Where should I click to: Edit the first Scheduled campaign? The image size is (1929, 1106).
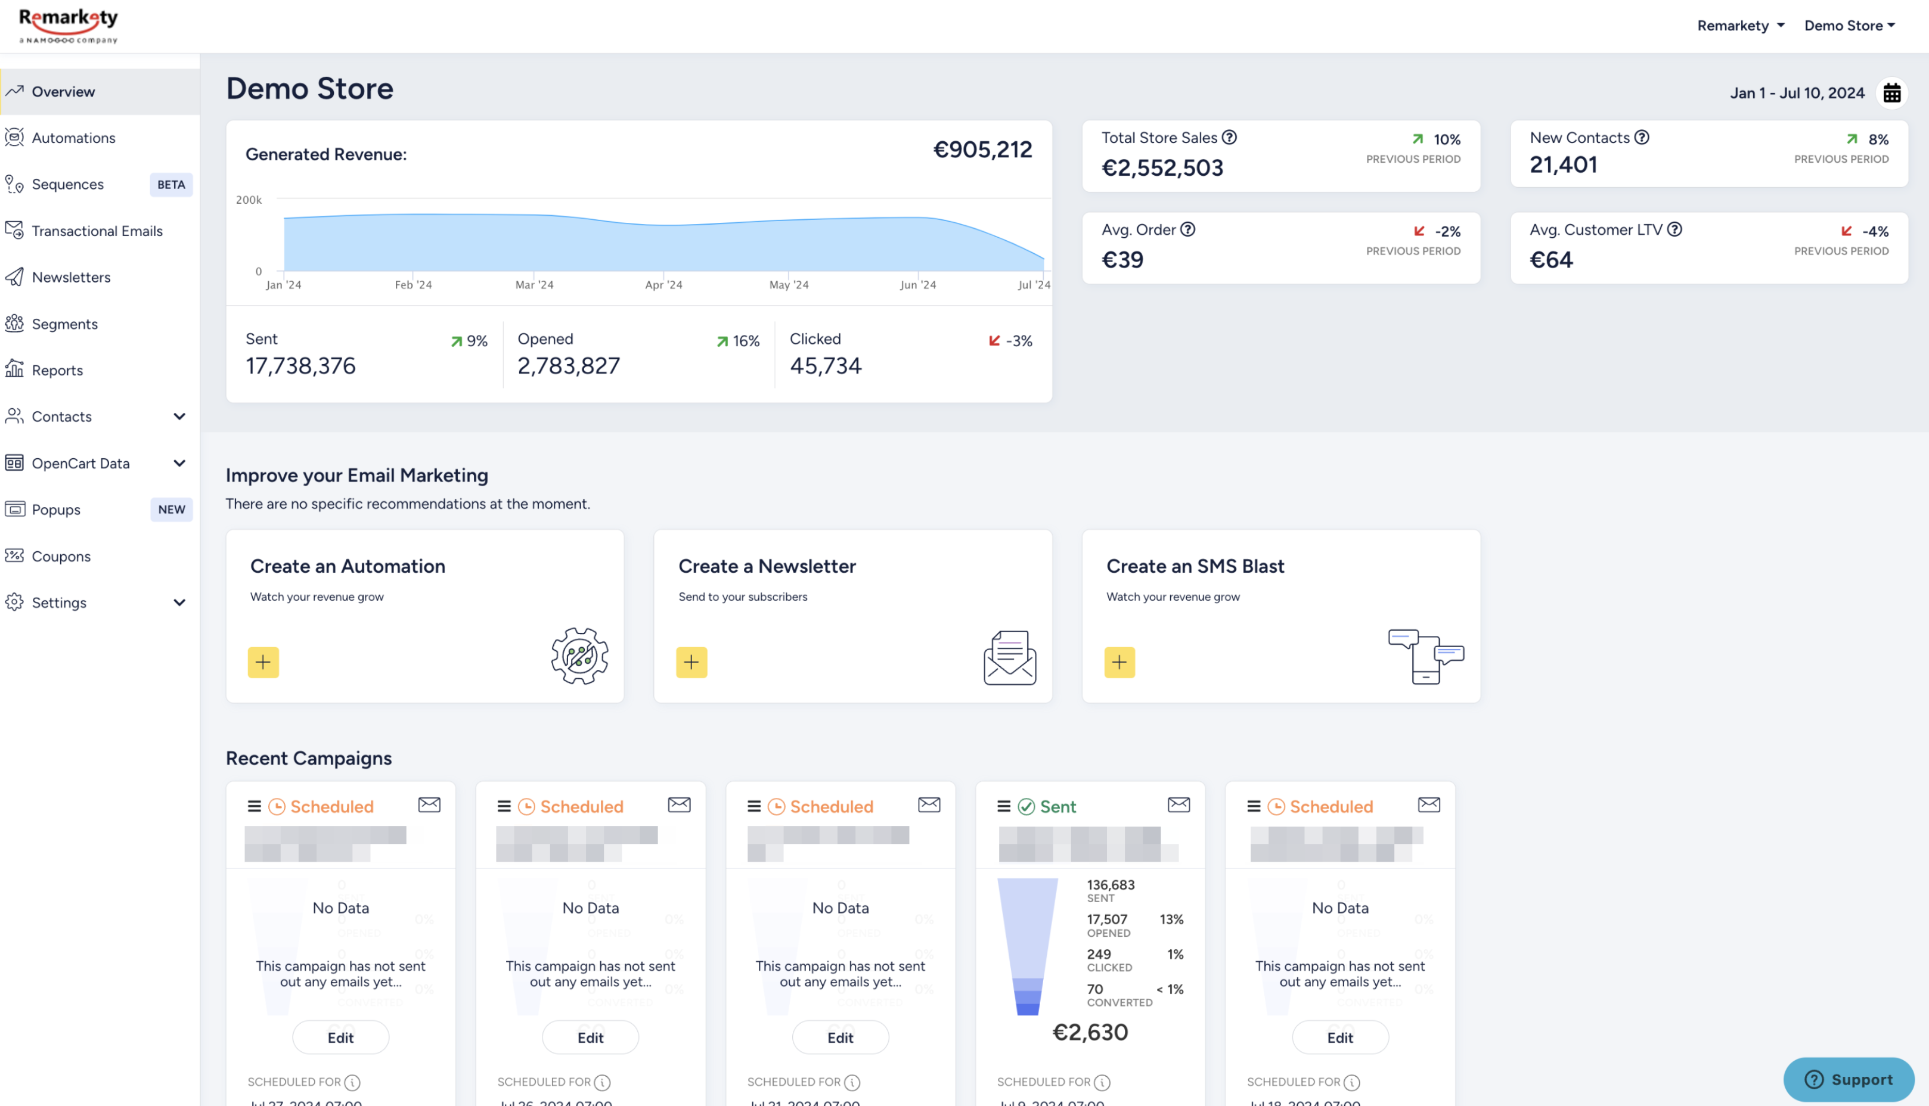coord(340,1039)
